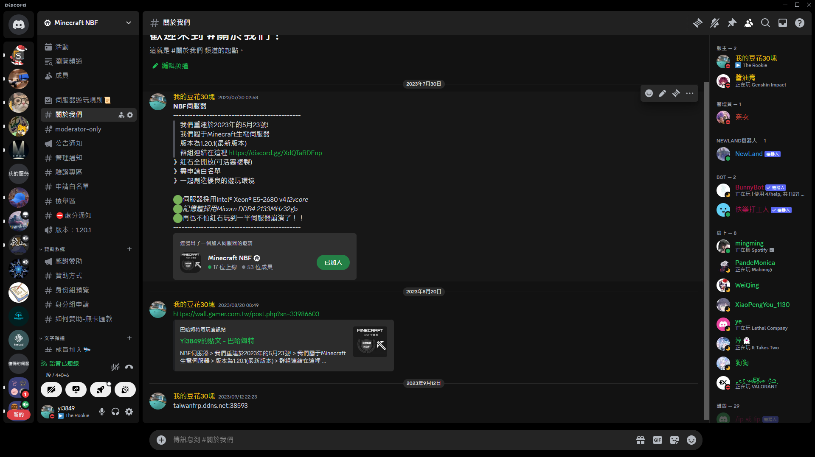
Task: Click the Share Your Screen button
Action: (x=76, y=390)
